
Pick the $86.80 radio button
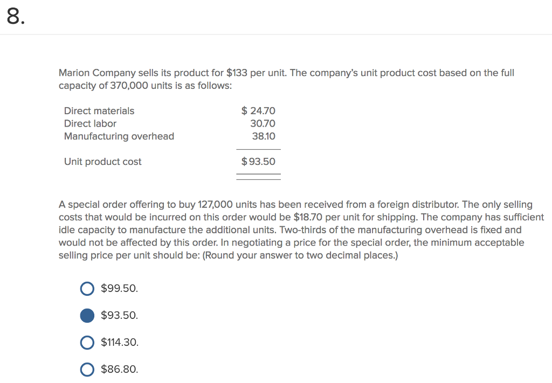[x=87, y=369]
